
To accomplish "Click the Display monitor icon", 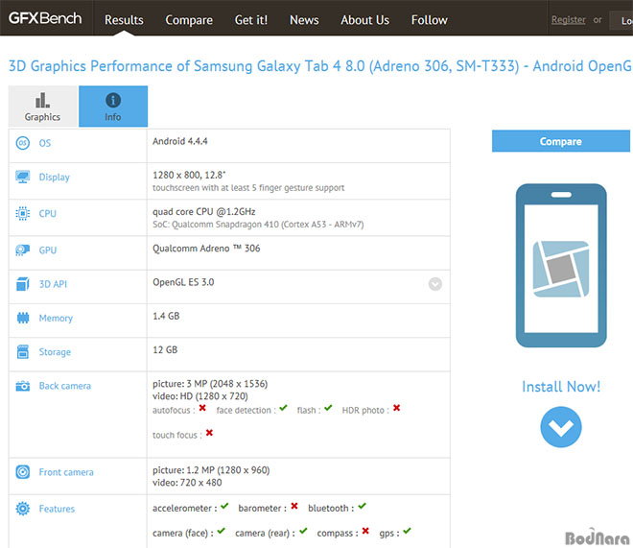I will click(23, 177).
